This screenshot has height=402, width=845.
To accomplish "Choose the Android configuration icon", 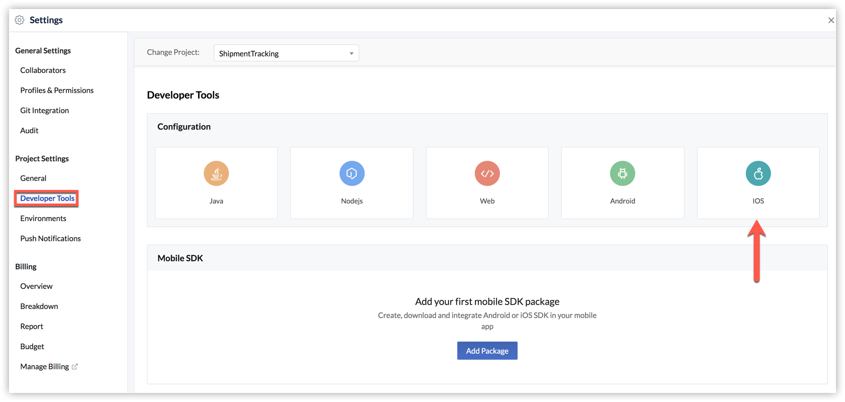I will (x=622, y=173).
